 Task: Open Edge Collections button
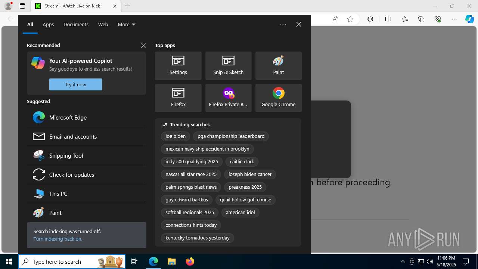[421, 19]
